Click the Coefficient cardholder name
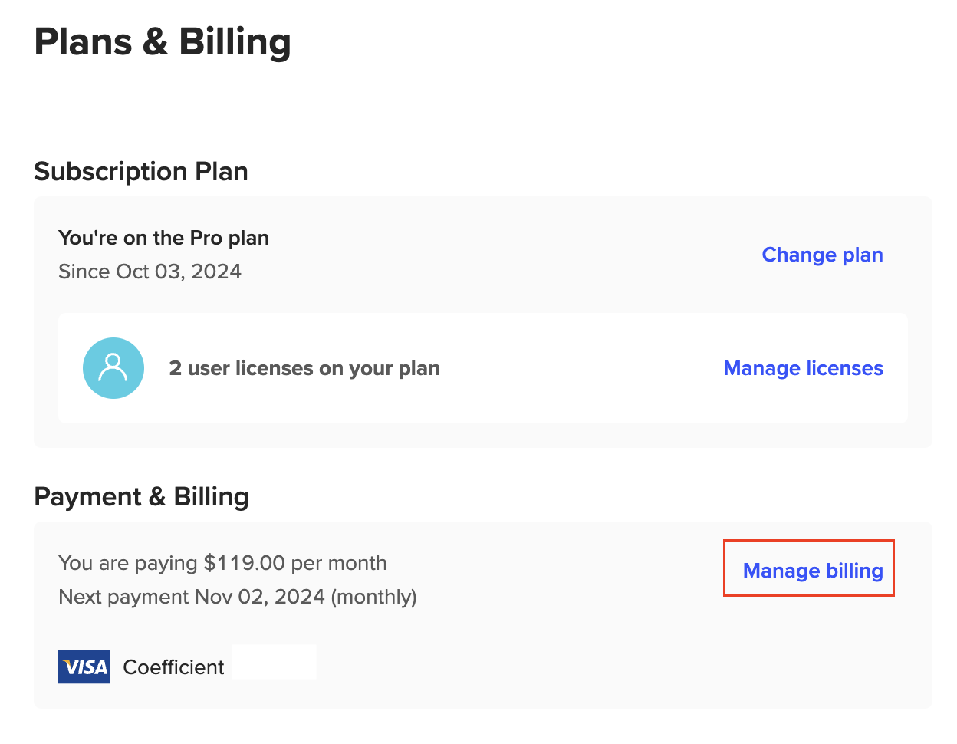 173,667
